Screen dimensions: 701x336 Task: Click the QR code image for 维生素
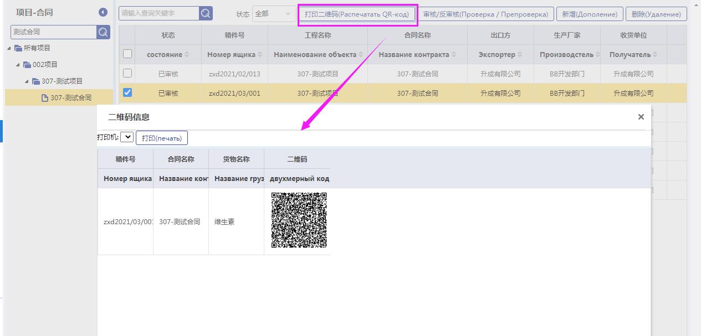(299, 220)
